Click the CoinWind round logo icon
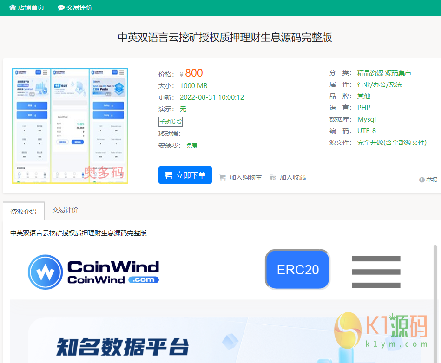 (45, 272)
